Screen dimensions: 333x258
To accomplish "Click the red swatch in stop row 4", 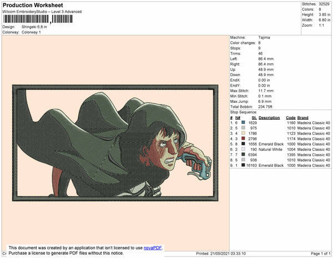I will 243,138.
